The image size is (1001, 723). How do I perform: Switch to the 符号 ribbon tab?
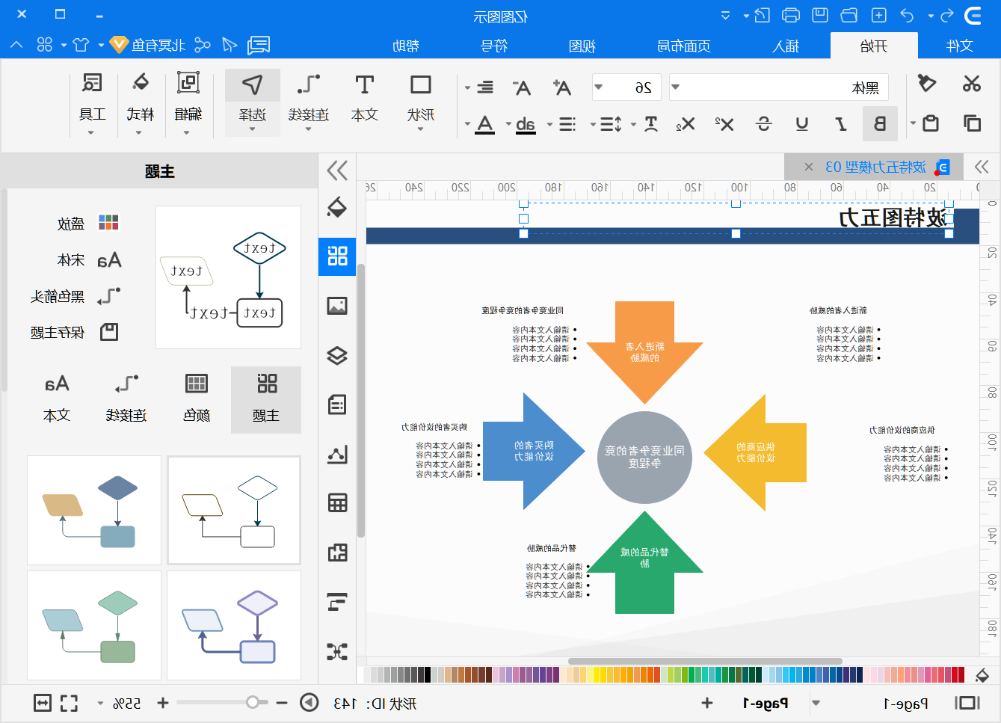tap(493, 46)
